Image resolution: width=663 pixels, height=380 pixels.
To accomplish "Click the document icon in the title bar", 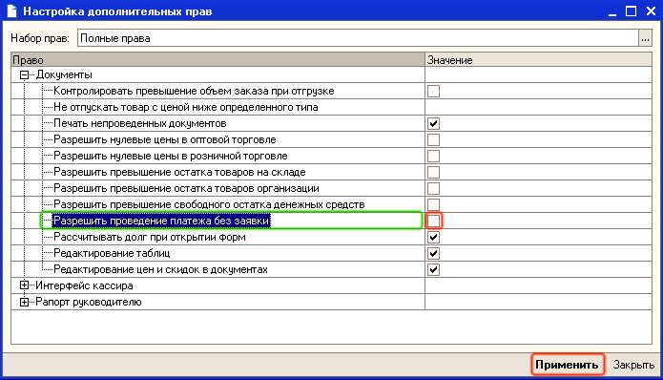I will (x=11, y=11).
